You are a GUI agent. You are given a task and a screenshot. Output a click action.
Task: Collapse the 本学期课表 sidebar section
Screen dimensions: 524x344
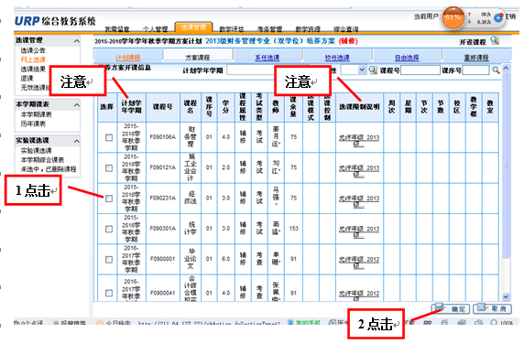(77, 105)
